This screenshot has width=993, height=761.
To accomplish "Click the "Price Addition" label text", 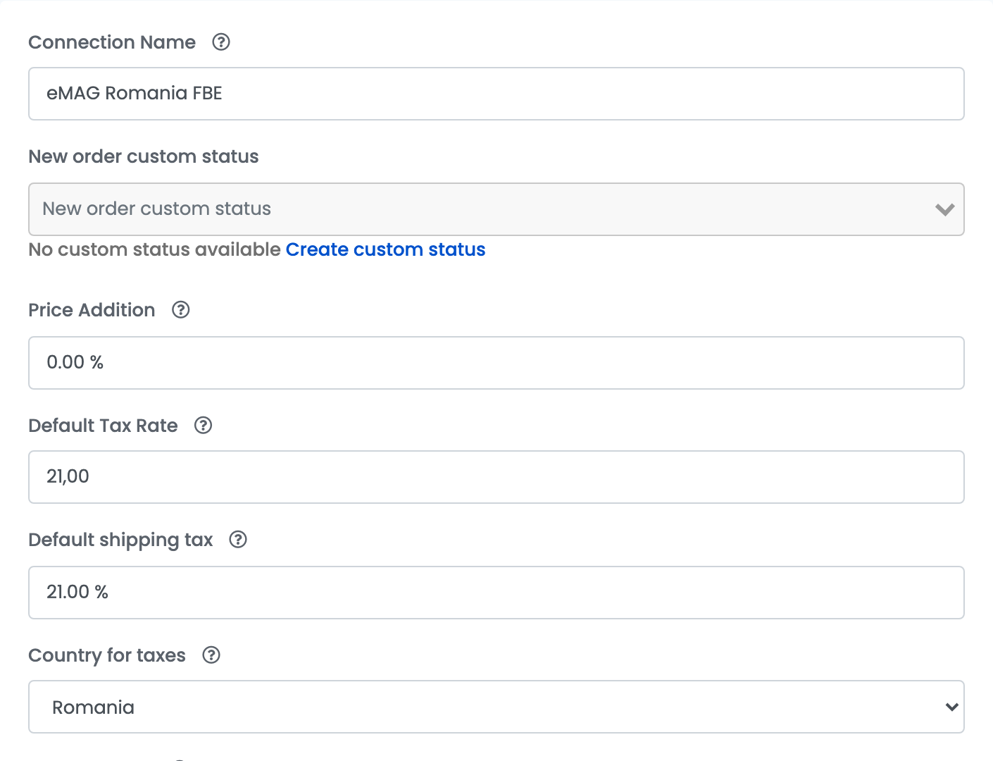I will click(92, 310).
